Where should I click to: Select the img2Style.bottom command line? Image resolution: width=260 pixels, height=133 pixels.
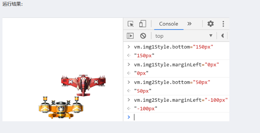click(x=172, y=82)
